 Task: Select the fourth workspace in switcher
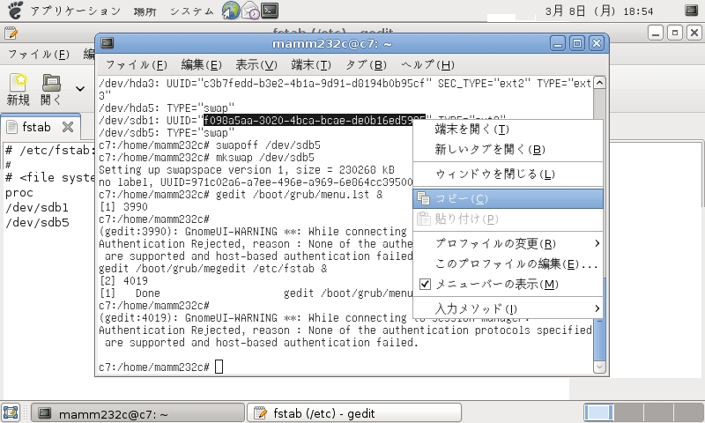(688, 412)
